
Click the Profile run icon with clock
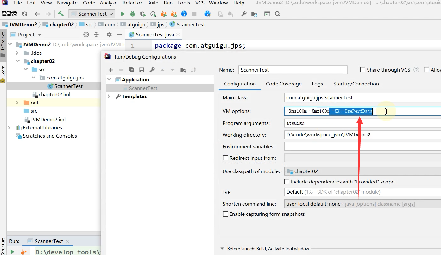point(154,14)
